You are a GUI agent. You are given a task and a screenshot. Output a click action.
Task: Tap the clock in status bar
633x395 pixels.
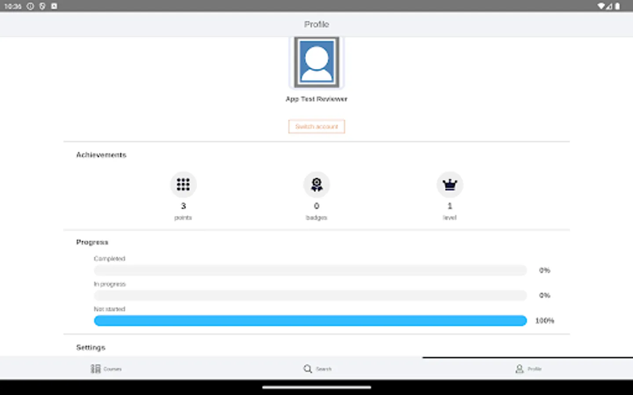point(13,6)
